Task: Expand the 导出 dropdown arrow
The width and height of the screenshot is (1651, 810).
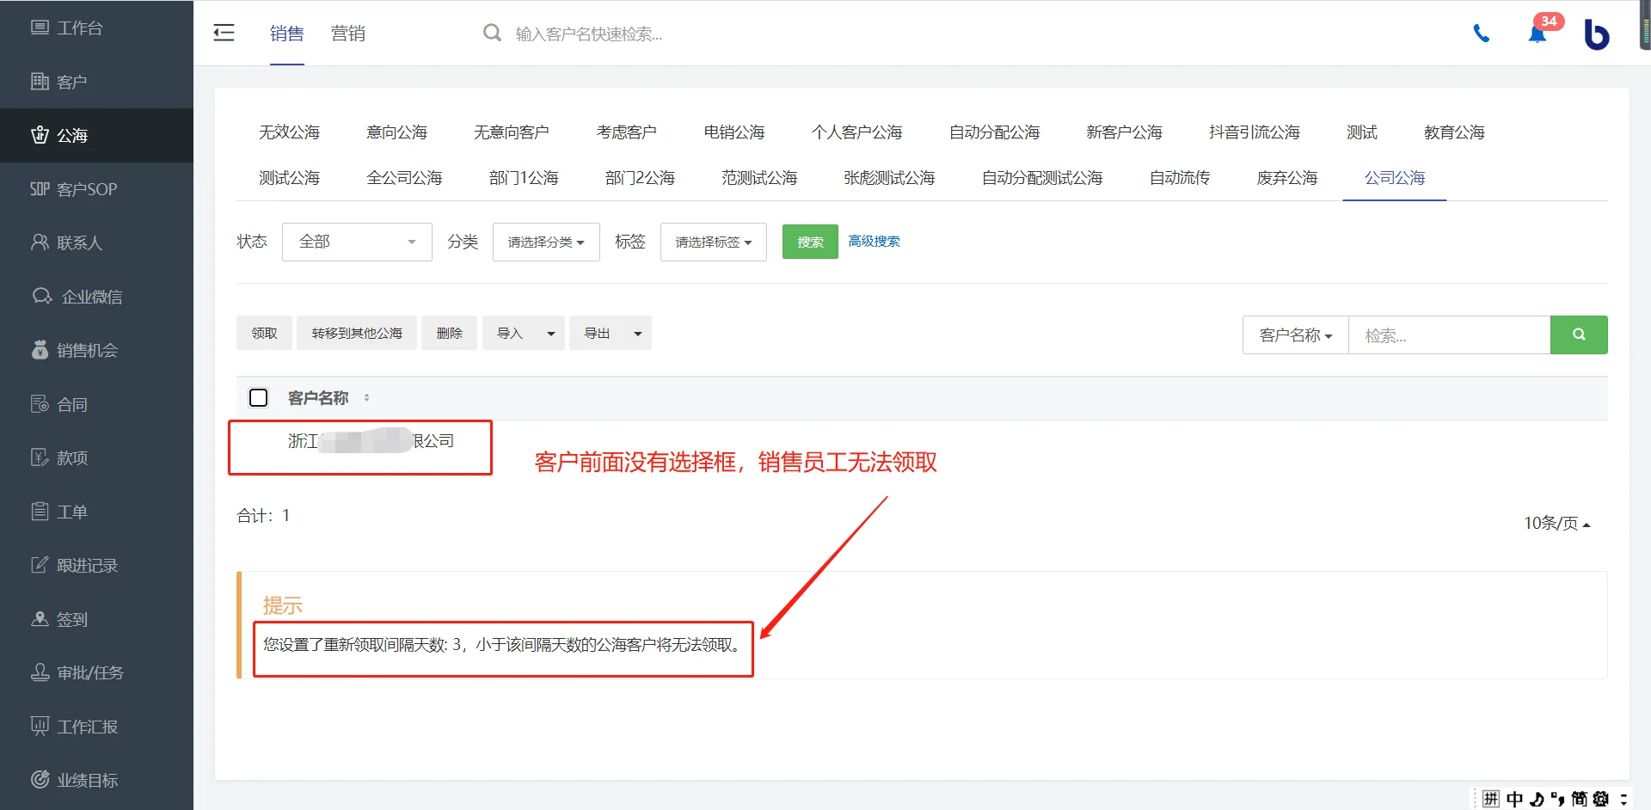Action: (638, 334)
